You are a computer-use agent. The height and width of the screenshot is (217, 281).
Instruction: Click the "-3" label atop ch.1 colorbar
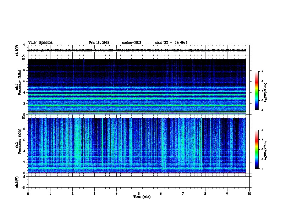262,71
